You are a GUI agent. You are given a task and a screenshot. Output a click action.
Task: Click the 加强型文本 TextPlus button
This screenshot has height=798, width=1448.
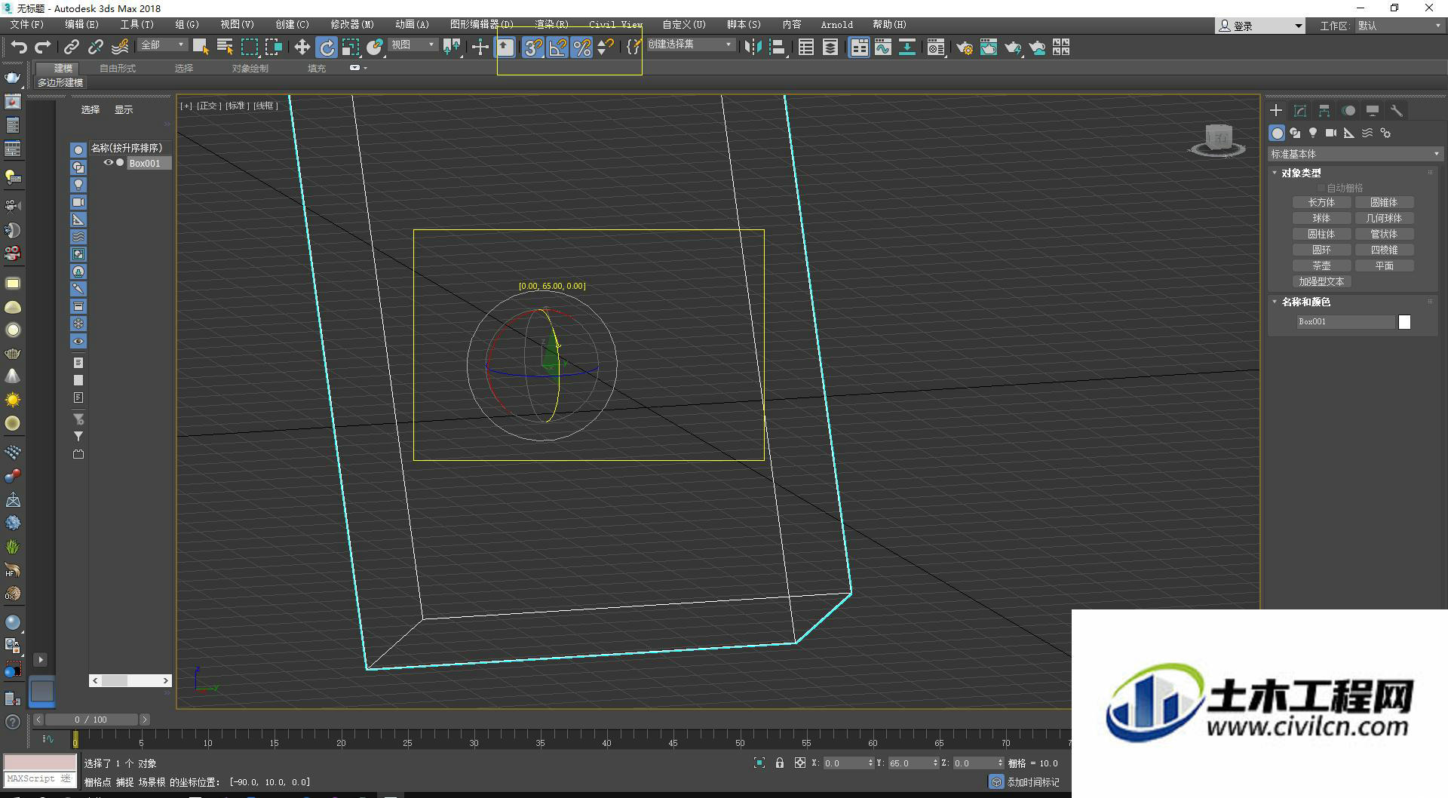(1321, 281)
